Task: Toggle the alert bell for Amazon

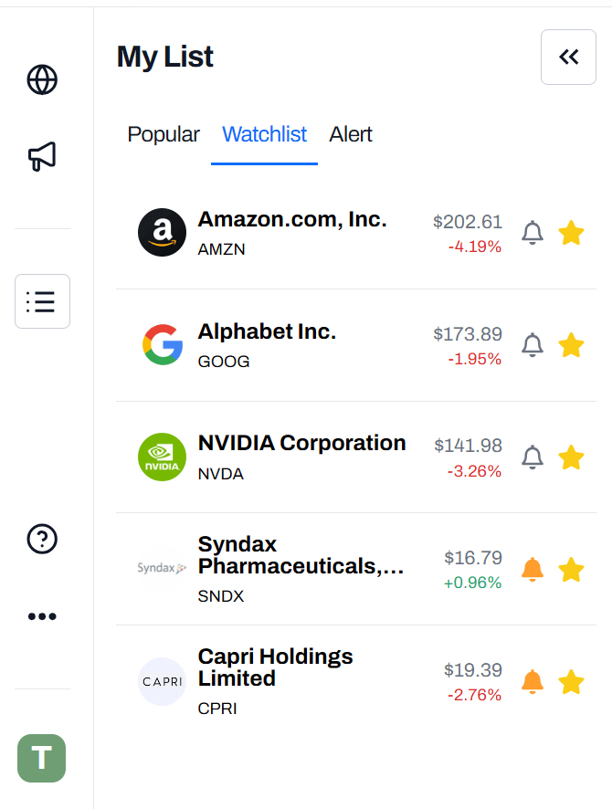Action: (x=533, y=233)
